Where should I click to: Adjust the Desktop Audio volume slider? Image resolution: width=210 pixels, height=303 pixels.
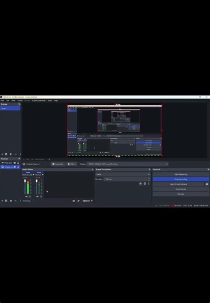25,186
